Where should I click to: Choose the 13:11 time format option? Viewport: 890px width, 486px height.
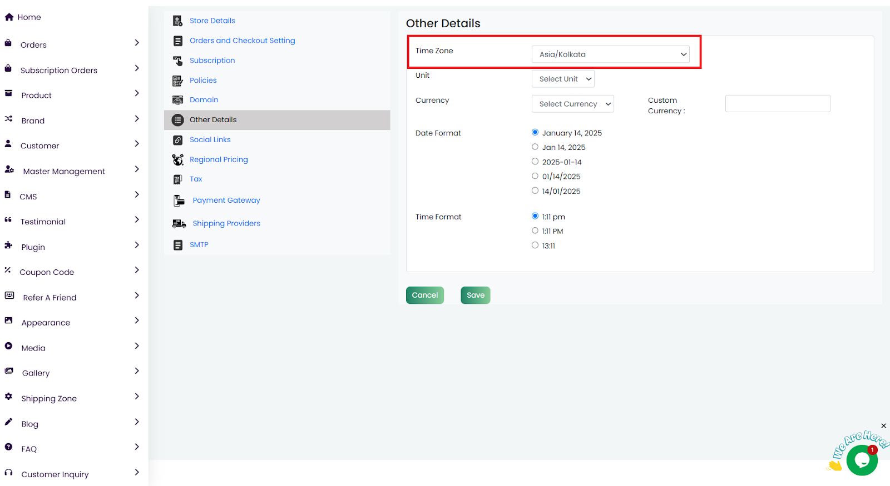click(535, 245)
